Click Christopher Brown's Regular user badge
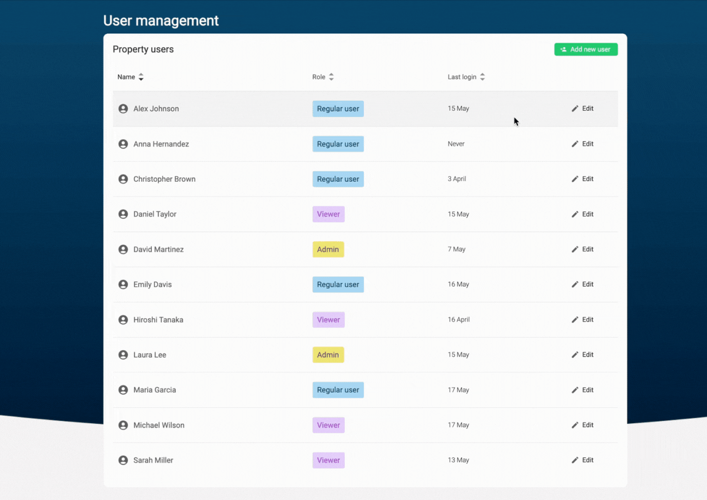This screenshot has height=500, width=707. click(338, 179)
